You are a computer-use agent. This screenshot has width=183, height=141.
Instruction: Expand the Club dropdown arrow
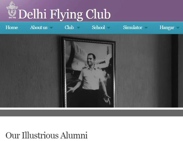(x=78, y=28)
